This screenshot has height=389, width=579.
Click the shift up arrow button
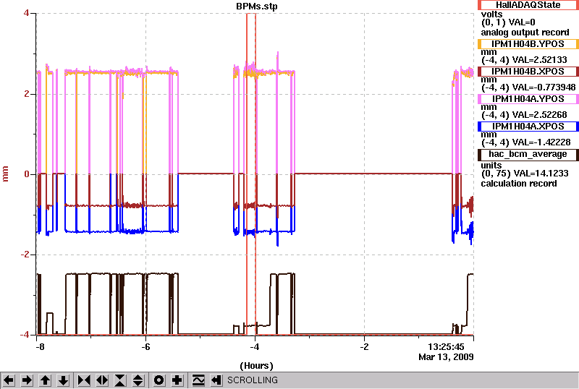[x=45, y=380]
